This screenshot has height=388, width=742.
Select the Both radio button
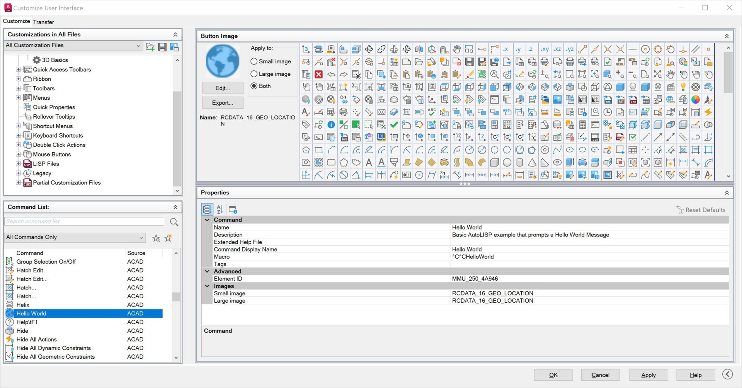(x=254, y=86)
